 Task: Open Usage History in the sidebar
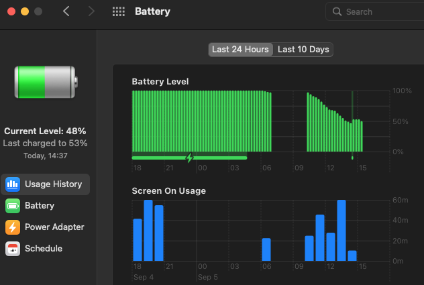pos(45,184)
